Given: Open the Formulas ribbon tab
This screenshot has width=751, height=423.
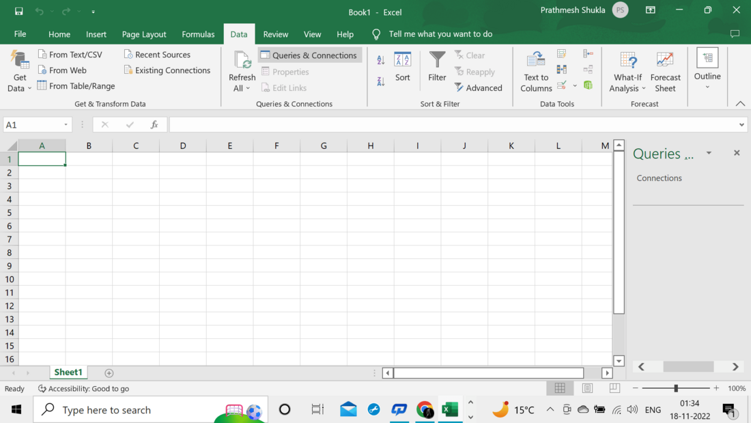Looking at the screenshot, I should (x=198, y=34).
